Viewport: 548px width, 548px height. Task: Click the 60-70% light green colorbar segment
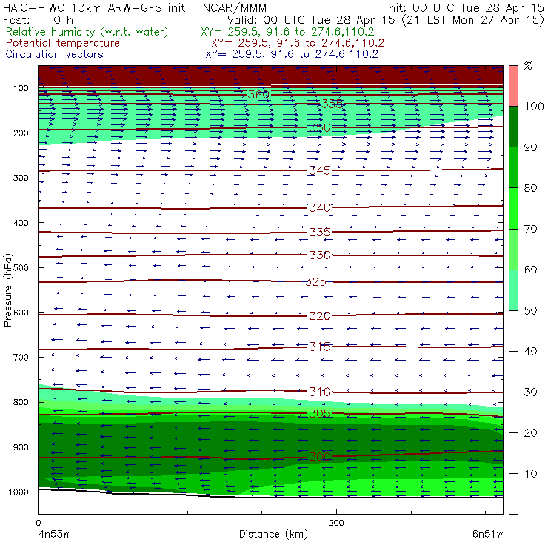513,249
